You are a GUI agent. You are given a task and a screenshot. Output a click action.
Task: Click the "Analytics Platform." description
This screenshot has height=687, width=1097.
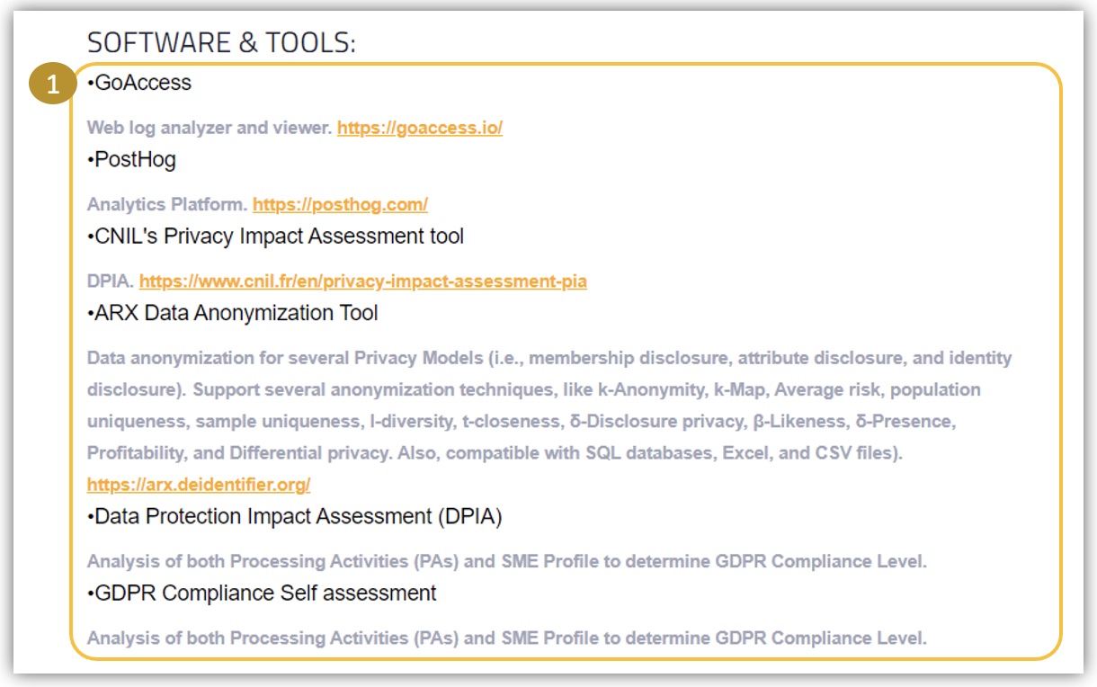pos(167,205)
